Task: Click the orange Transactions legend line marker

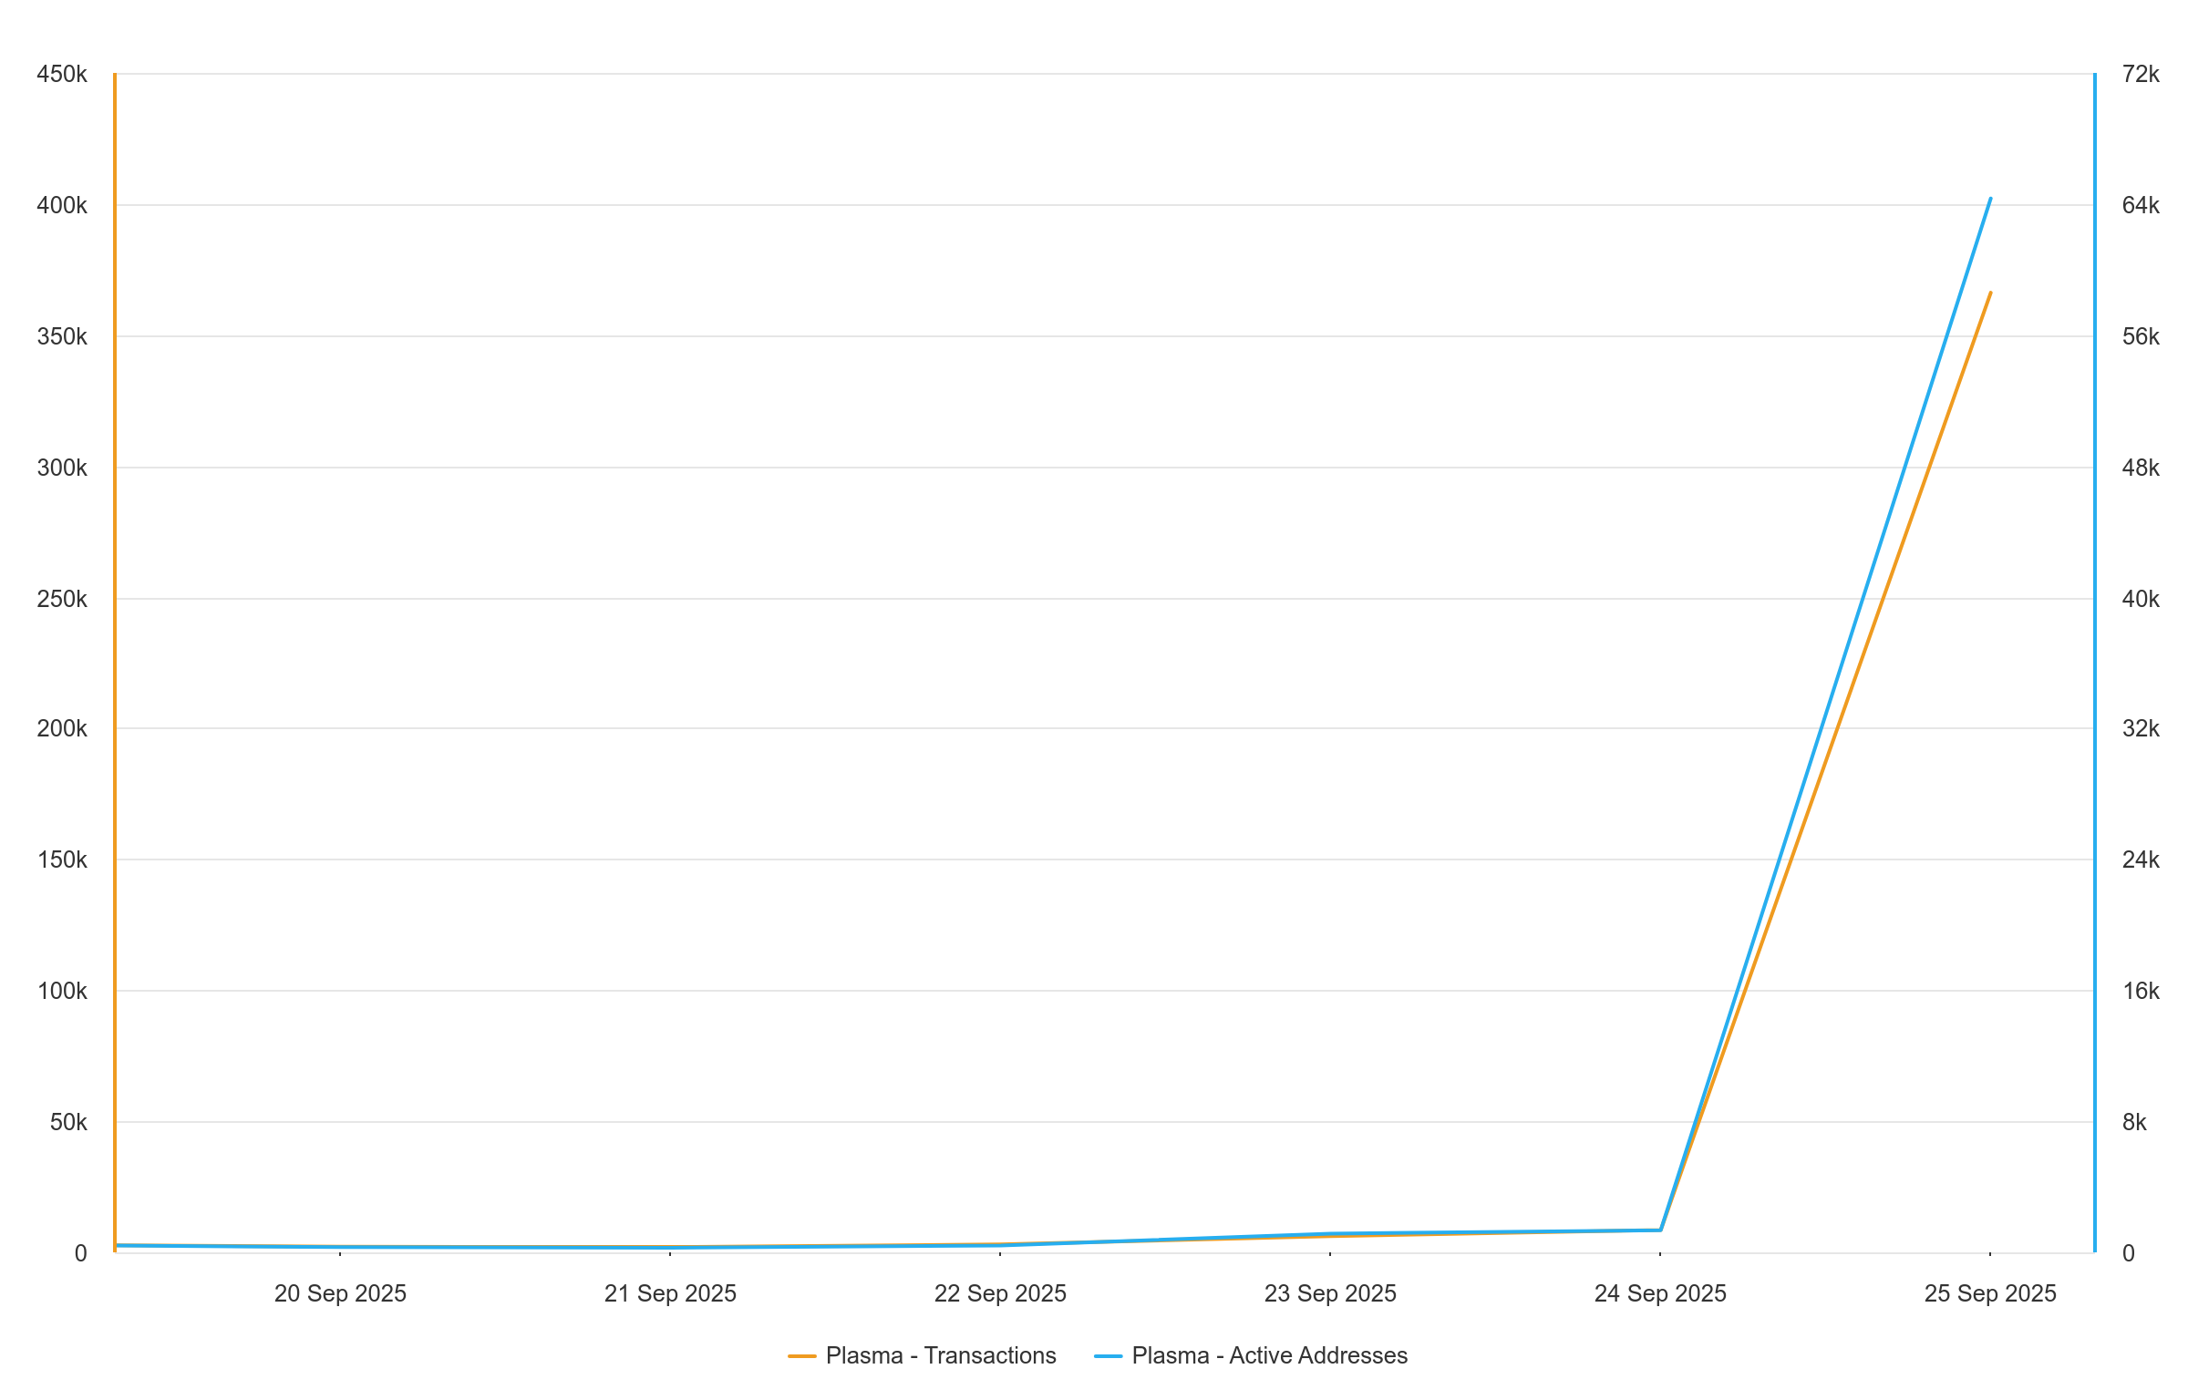Action: click(802, 1356)
